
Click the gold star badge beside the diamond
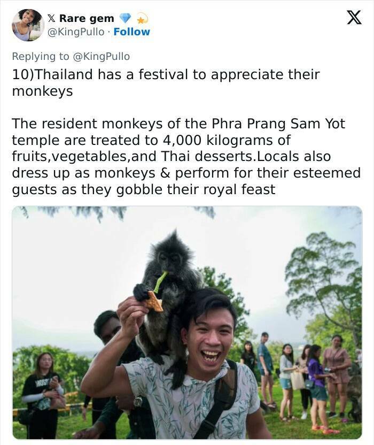(142, 19)
